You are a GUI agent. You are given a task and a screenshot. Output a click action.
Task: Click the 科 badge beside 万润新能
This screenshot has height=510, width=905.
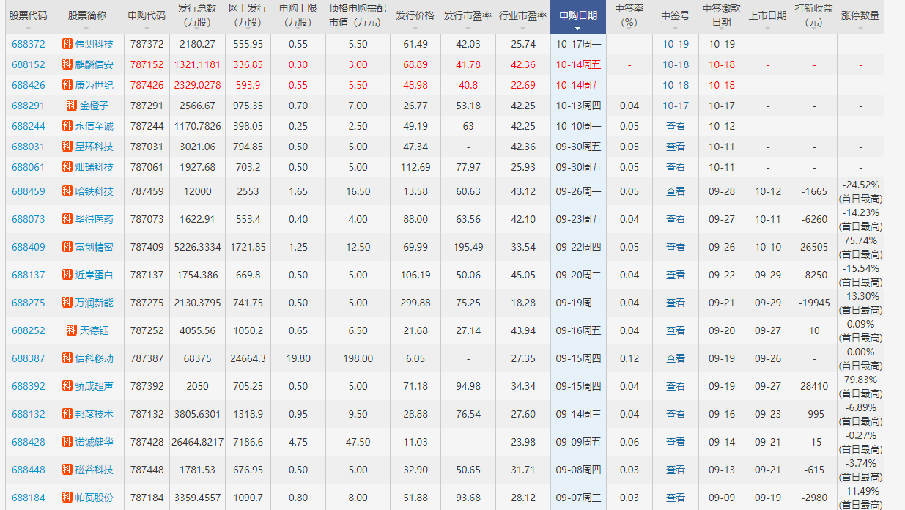point(67,303)
